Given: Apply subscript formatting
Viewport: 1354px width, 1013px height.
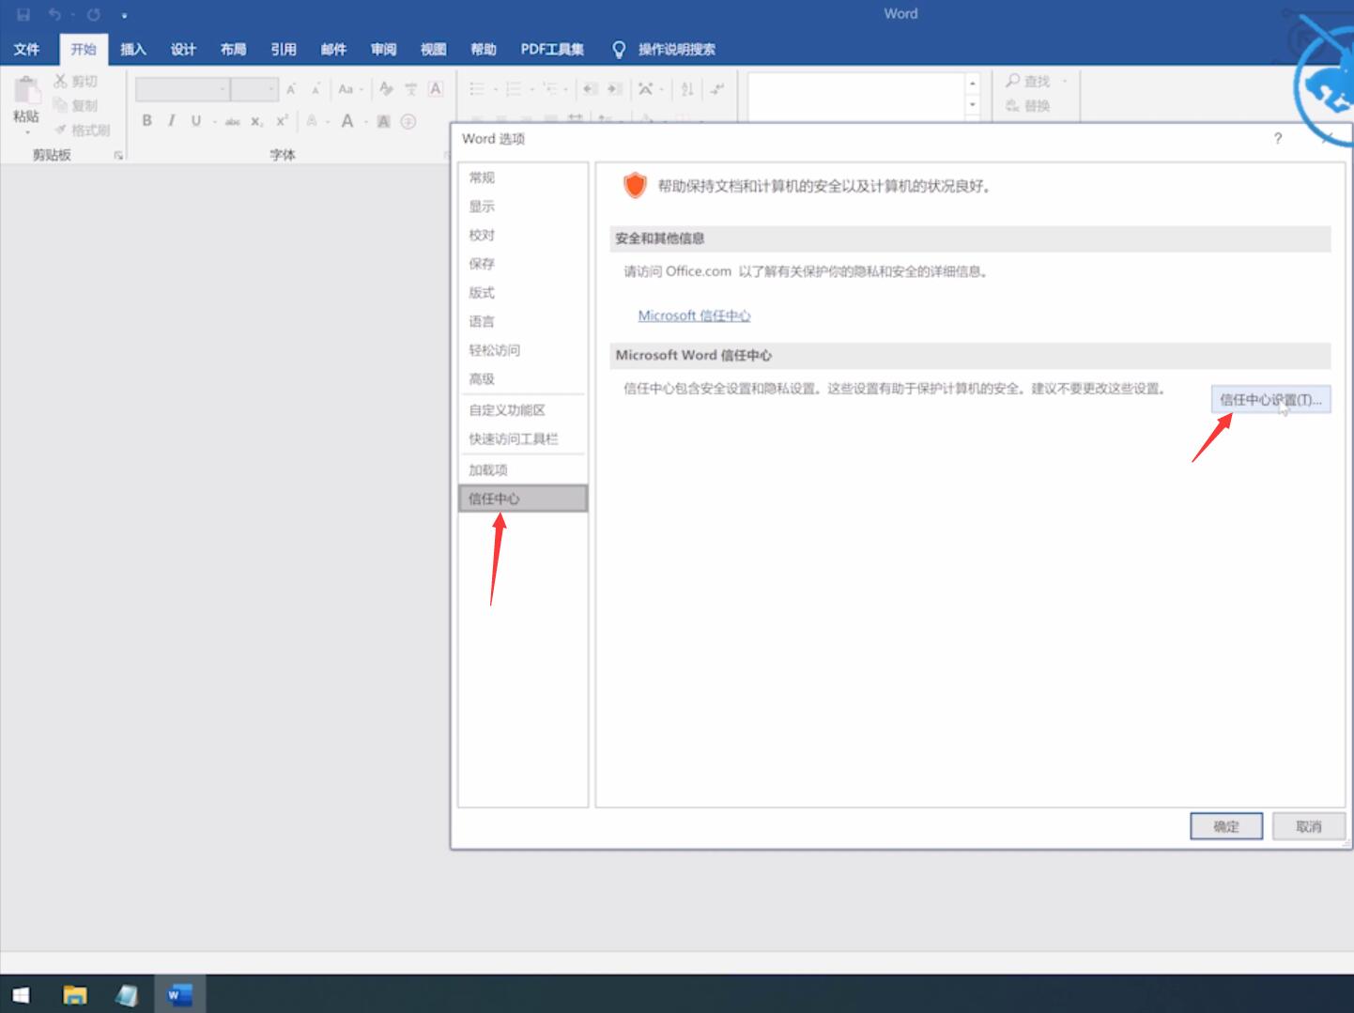Looking at the screenshot, I should (x=256, y=121).
